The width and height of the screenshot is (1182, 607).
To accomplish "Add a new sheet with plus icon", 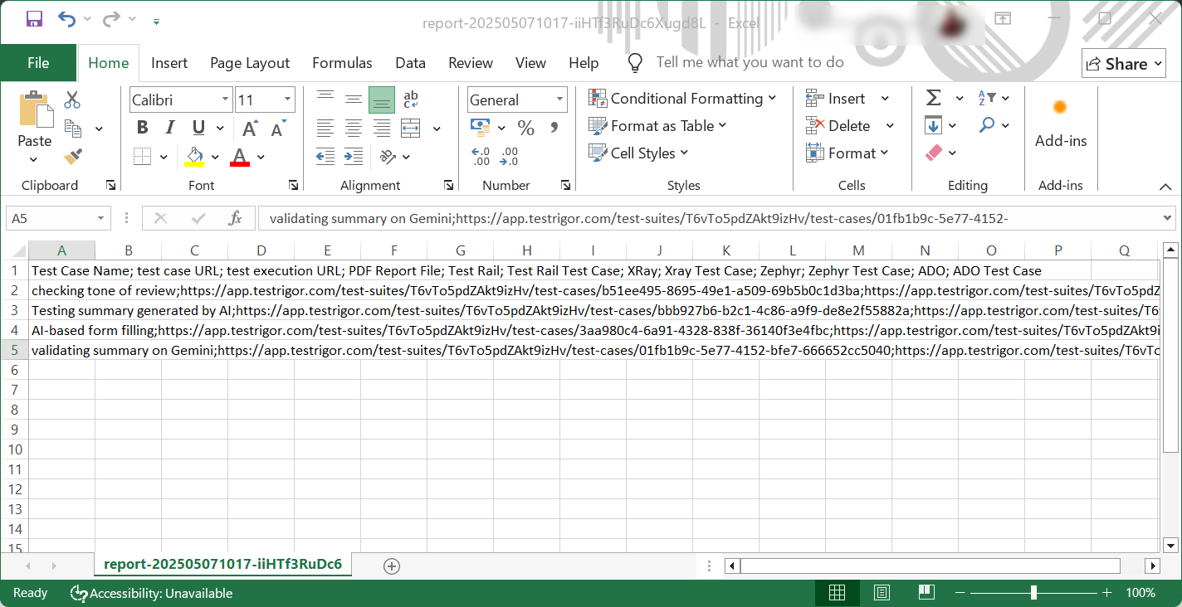I will pyautogui.click(x=392, y=566).
